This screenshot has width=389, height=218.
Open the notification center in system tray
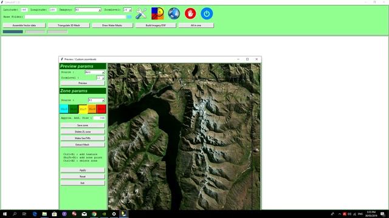[x=382, y=214]
